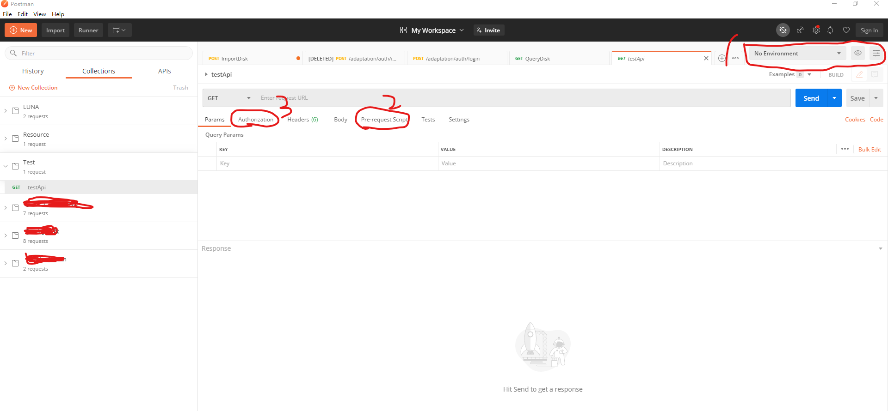Open the tab options ellipsis menu
Image resolution: width=888 pixels, height=411 pixels.
[x=735, y=58]
